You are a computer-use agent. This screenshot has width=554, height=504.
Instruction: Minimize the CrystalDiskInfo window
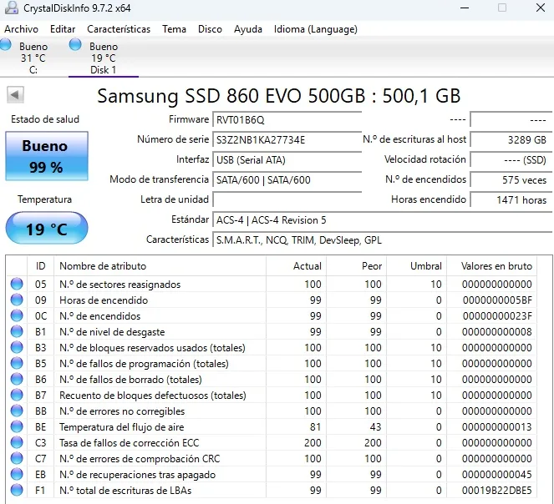(x=465, y=8)
